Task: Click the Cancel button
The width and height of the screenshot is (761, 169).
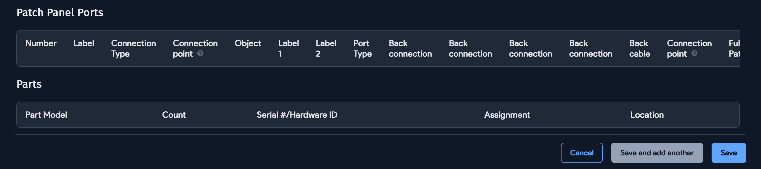Action: [581, 153]
